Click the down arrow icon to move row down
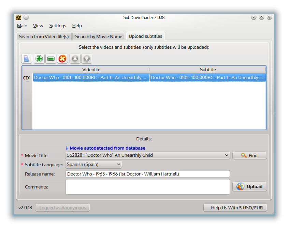Image resolution: width=288 pixels, height=228 pixels. [86, 58]
